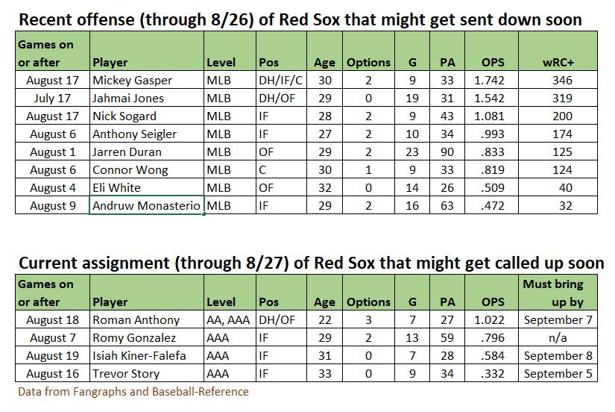Click the Current assignment table title
The image size is (615, 412).
click(312, 263)
